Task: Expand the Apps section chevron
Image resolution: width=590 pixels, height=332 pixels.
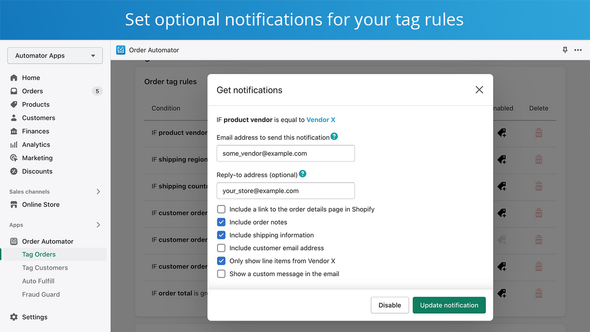Action: (98, 225)
